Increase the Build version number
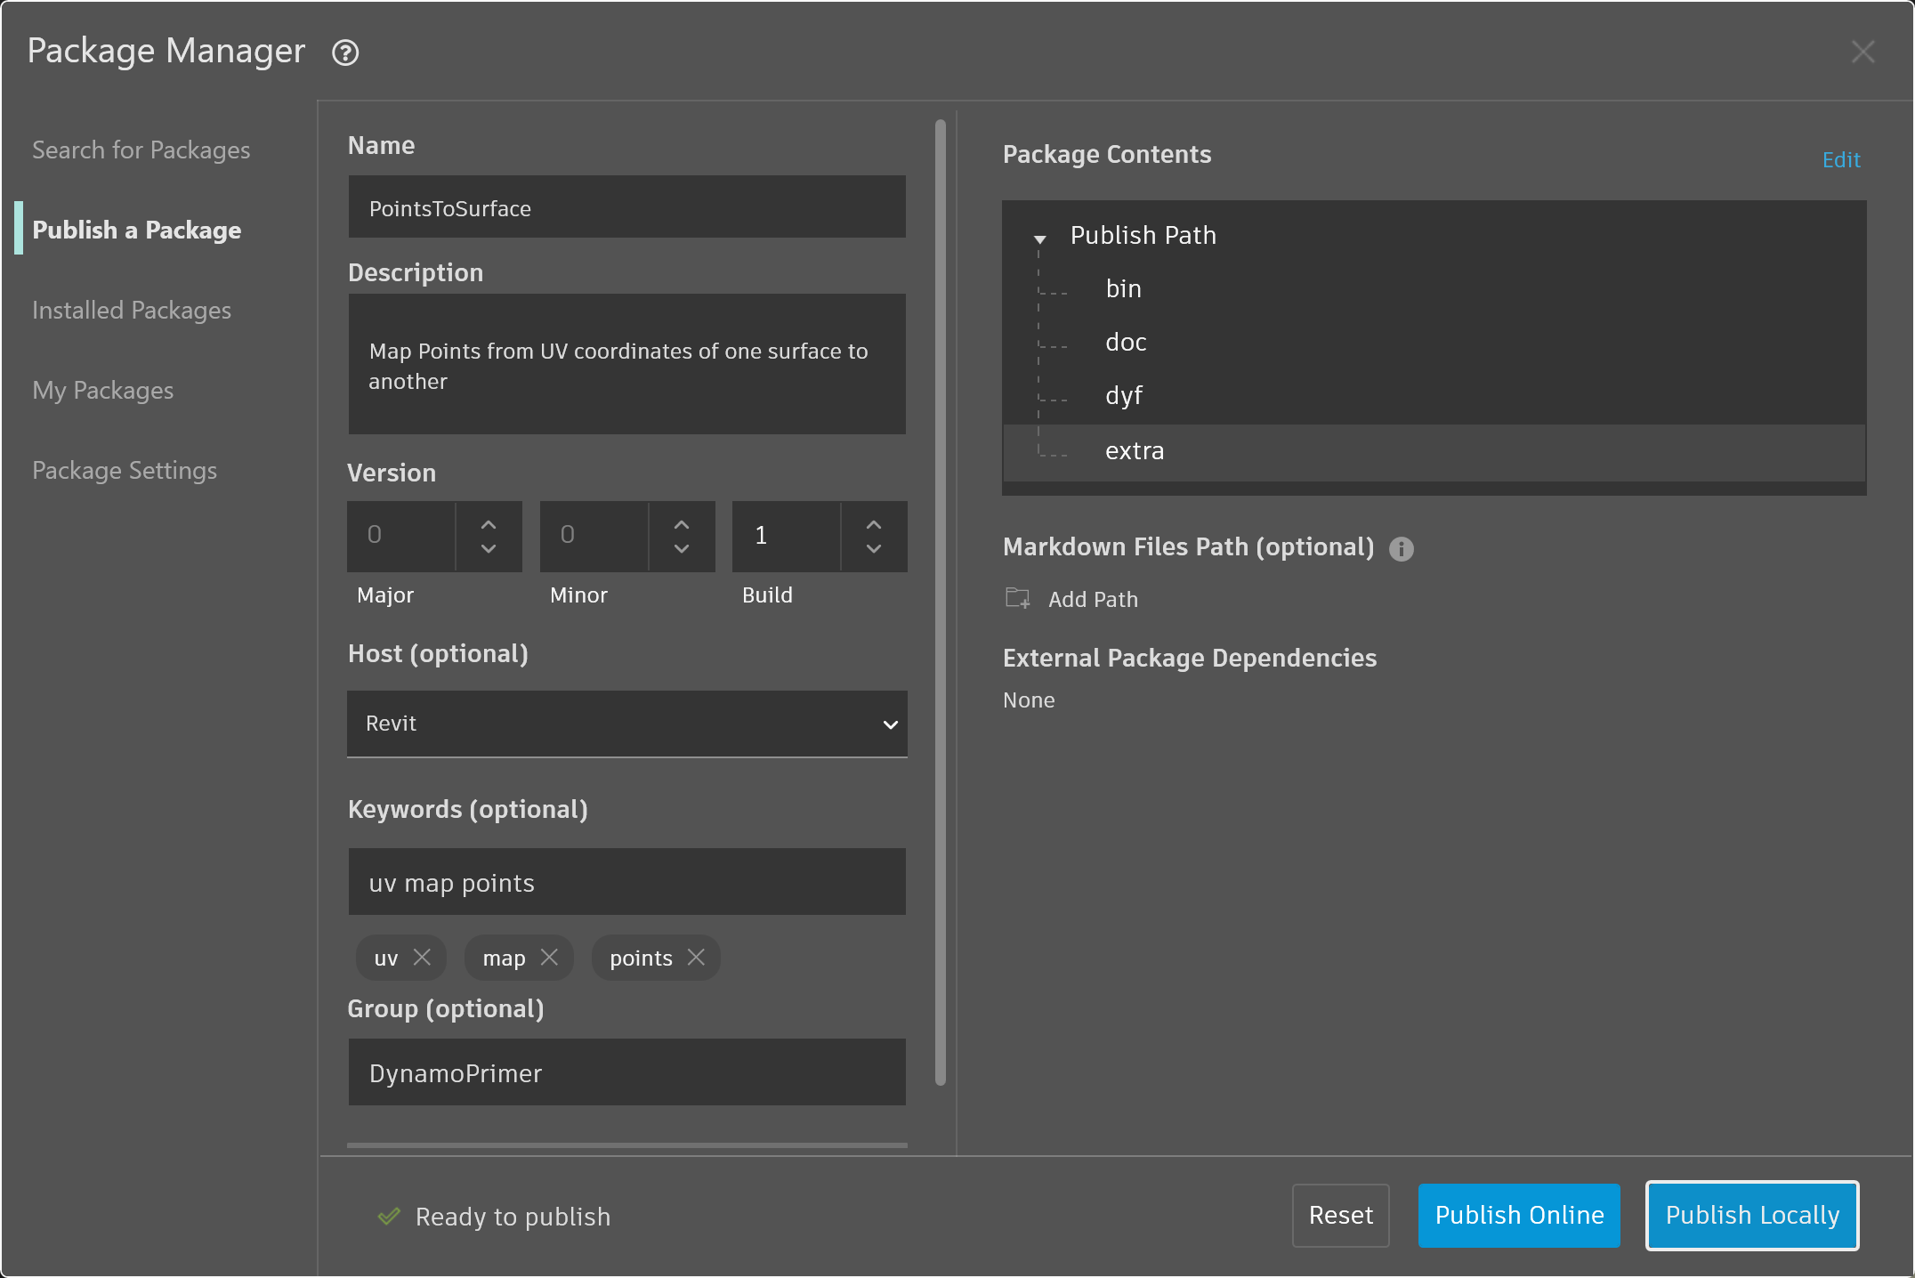 pyautogui.click(x=874, y=524)
